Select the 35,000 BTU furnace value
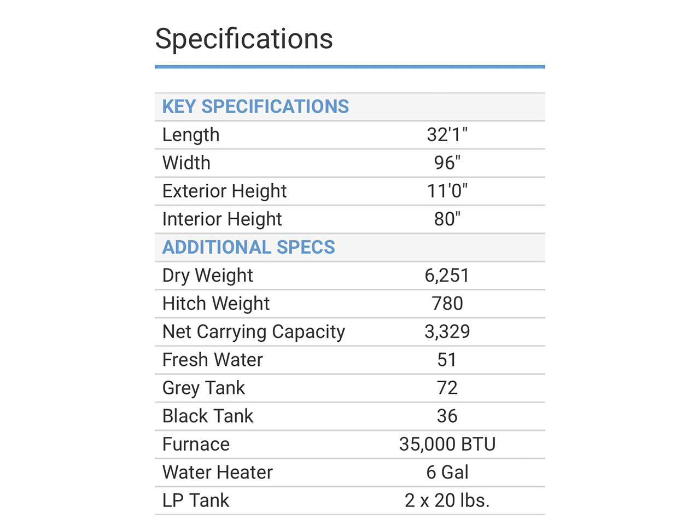The width and height of the screenshot is (700, 525). [x=447, y=445]
